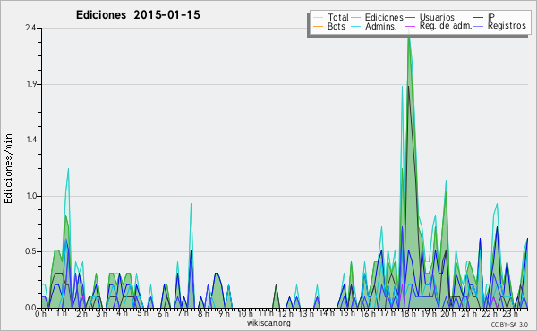Click the 1.9 y-axis value

click(31, 84)
